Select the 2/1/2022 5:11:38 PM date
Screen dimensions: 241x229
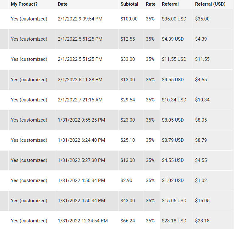(80, 80)
